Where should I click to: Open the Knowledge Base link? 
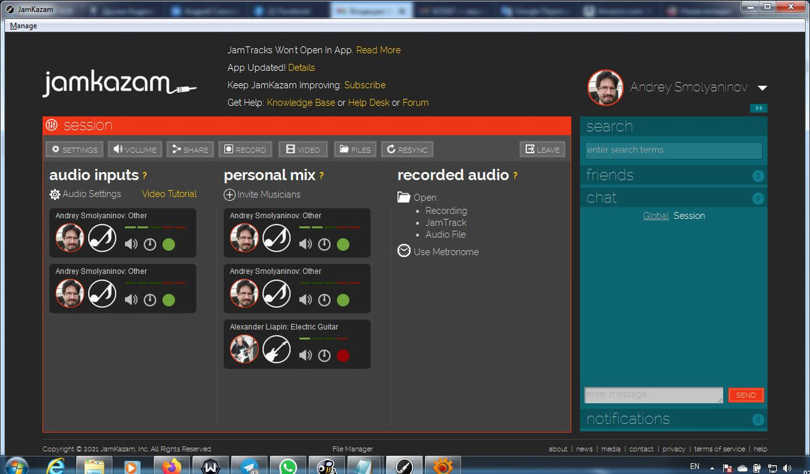coord(301,103)
